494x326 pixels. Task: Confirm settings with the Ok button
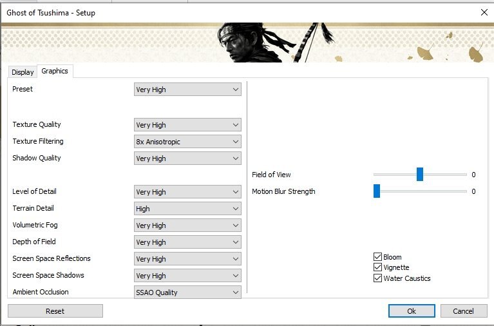click(x=412, y=311)
